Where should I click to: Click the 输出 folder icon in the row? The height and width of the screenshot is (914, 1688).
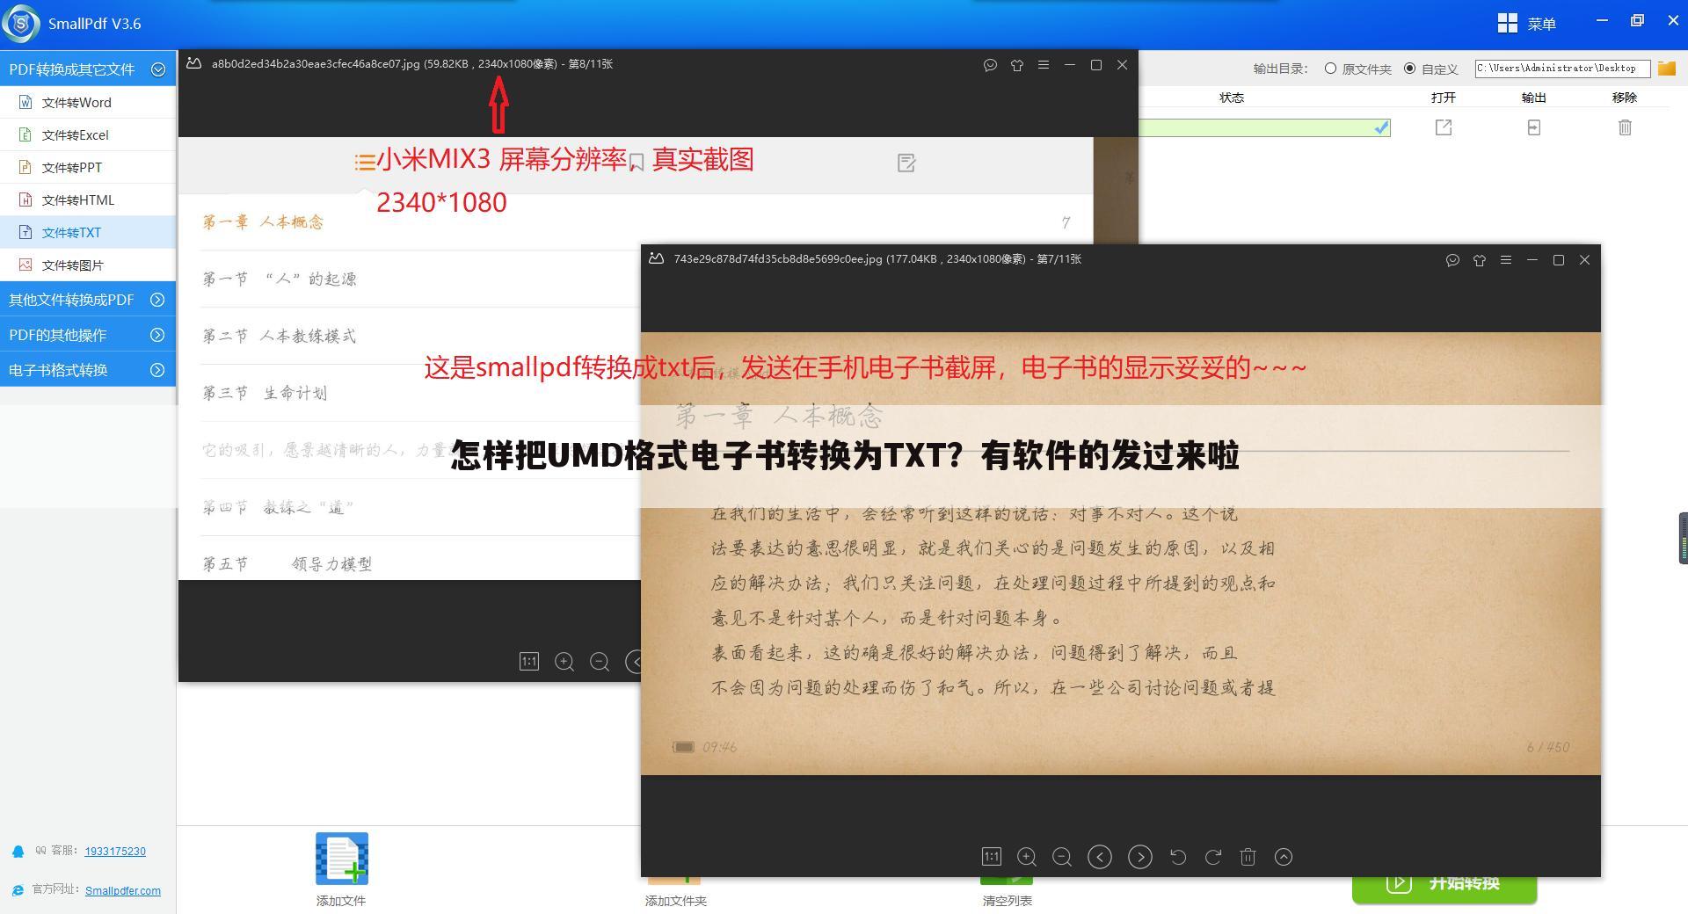[x=1533, y=127]
